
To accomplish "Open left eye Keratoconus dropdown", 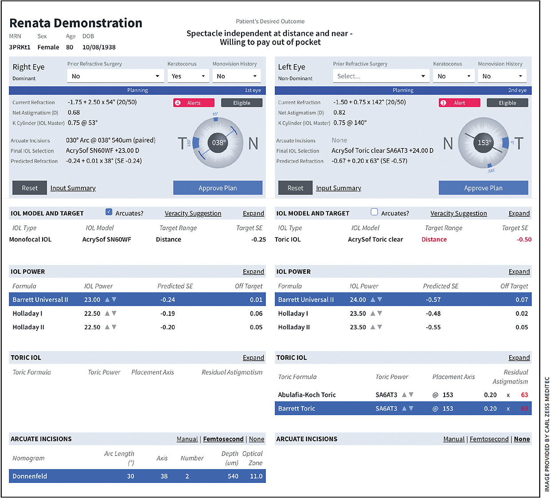I will (x=454, y=76).
